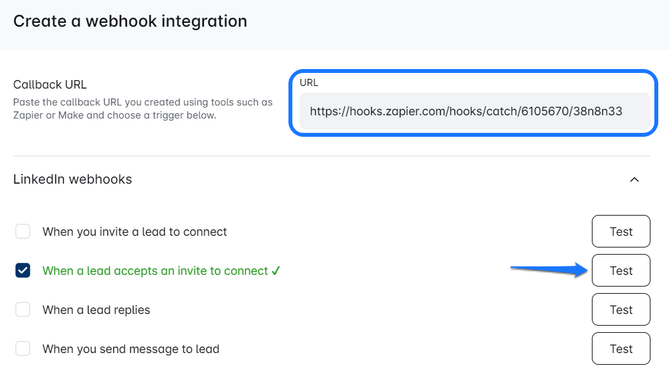Click the 'Create a webhook integration' title

point(130,21)
